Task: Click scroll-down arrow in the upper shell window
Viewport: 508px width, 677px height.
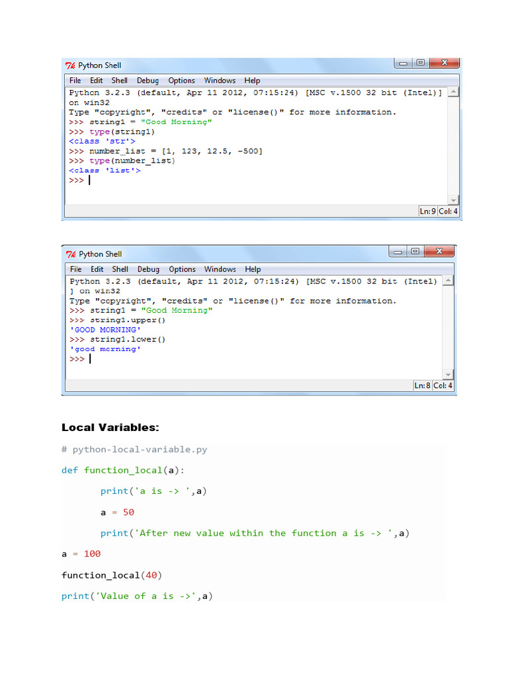Action: (x=453, y=200)
